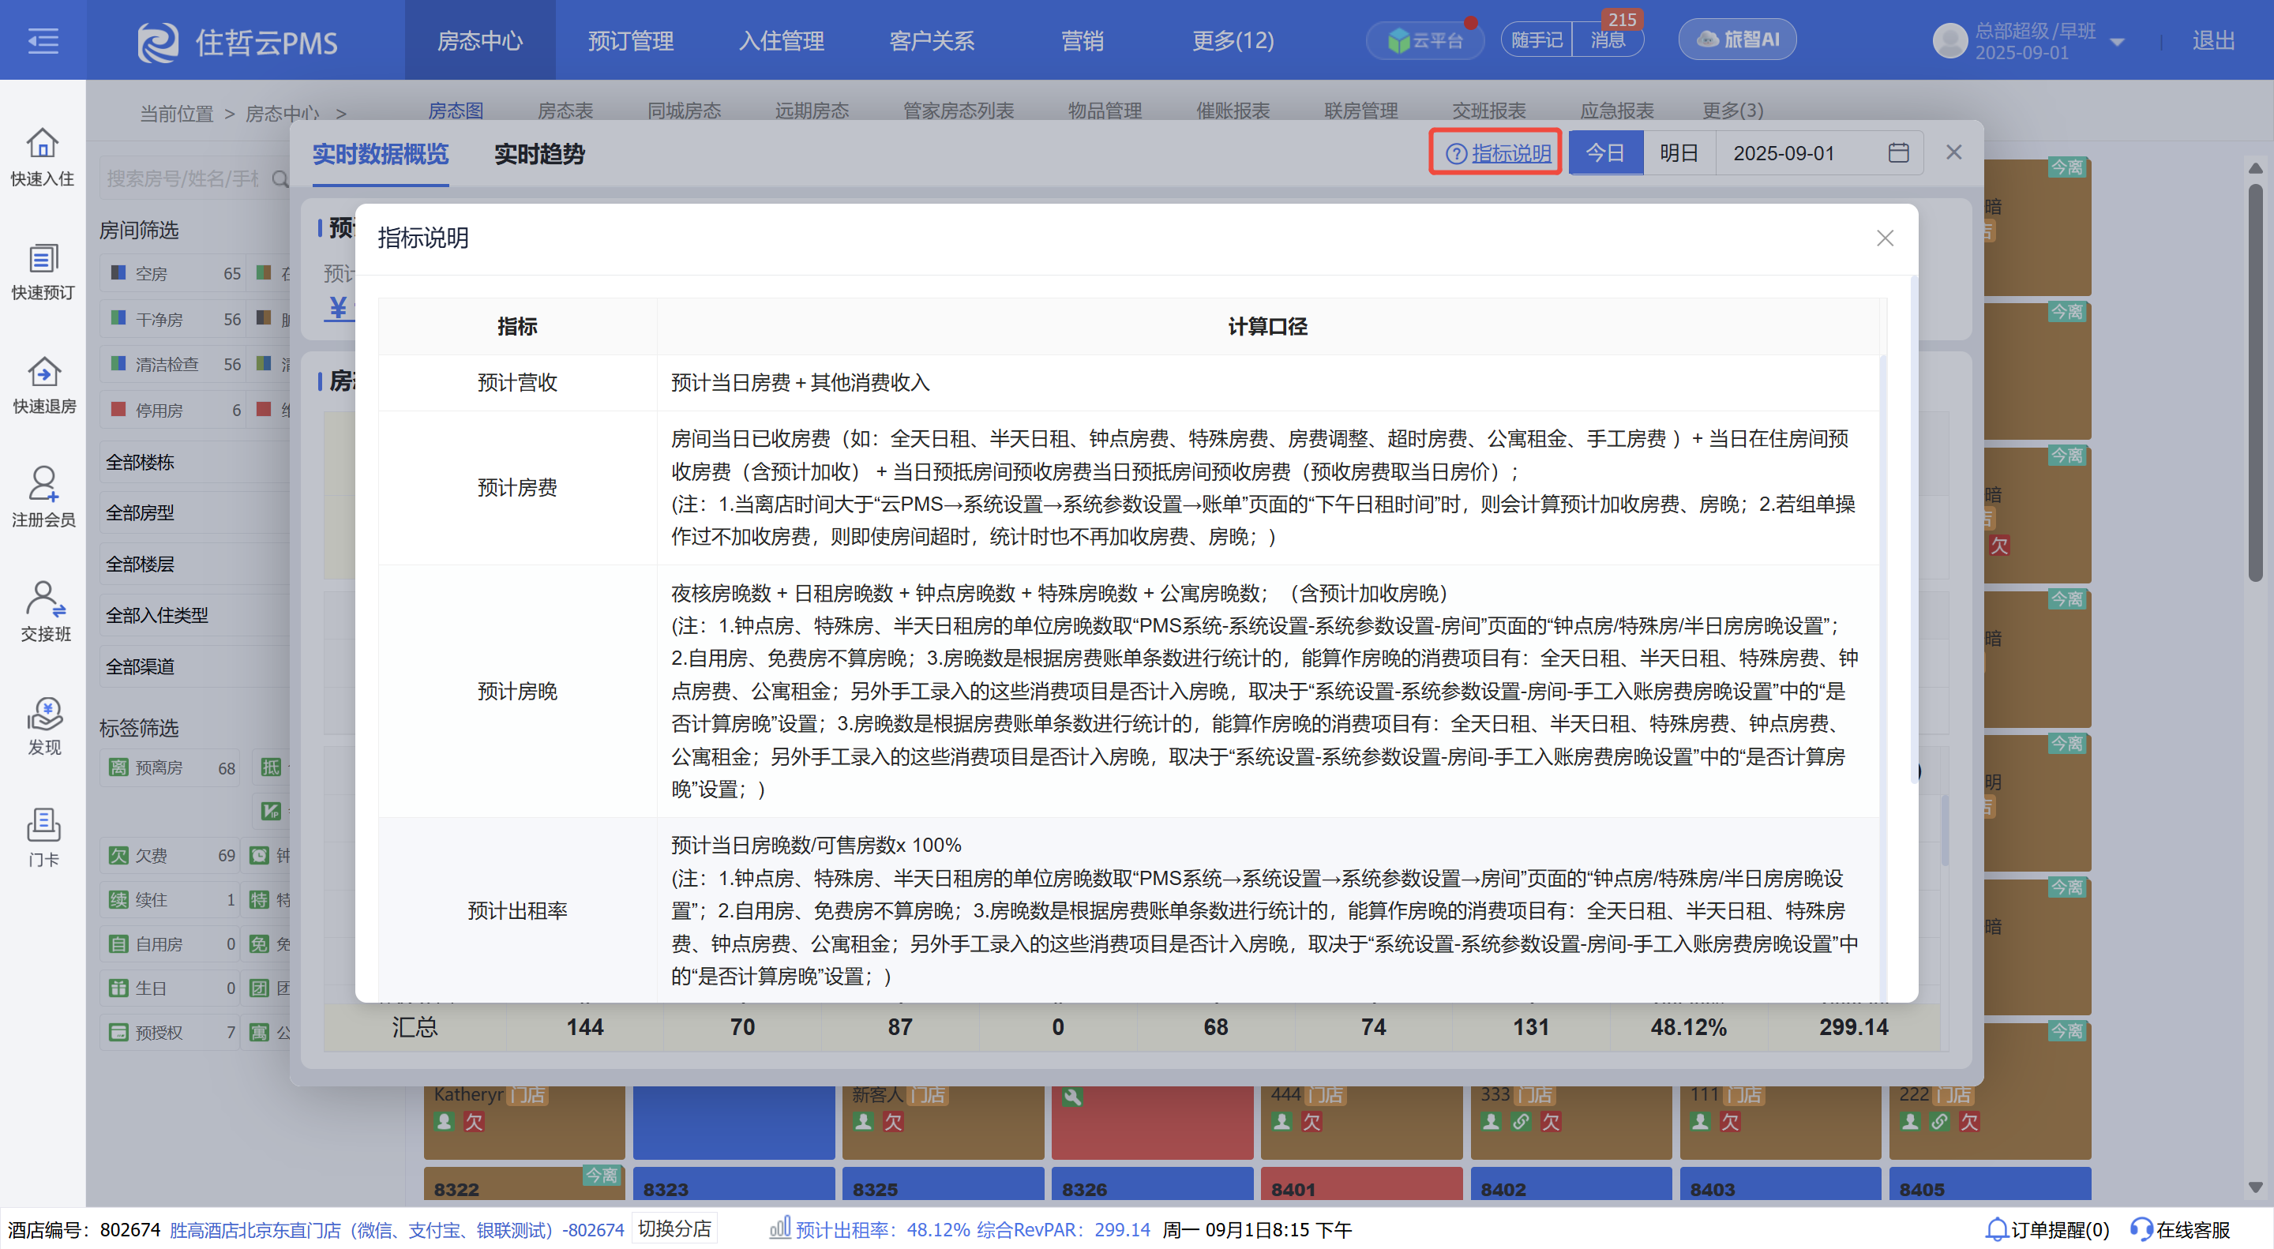
Task: Click 订单提醒 bell icon
Action: click(1996, 1228)
